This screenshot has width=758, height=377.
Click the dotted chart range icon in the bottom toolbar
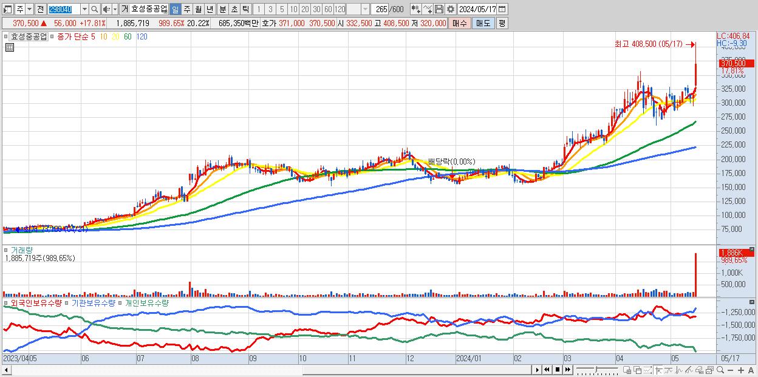click(x=647, y=370)
